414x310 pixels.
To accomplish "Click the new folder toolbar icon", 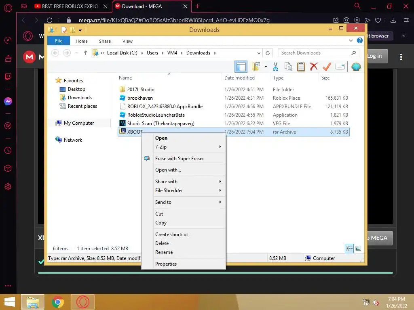I will tap(256, 67).
